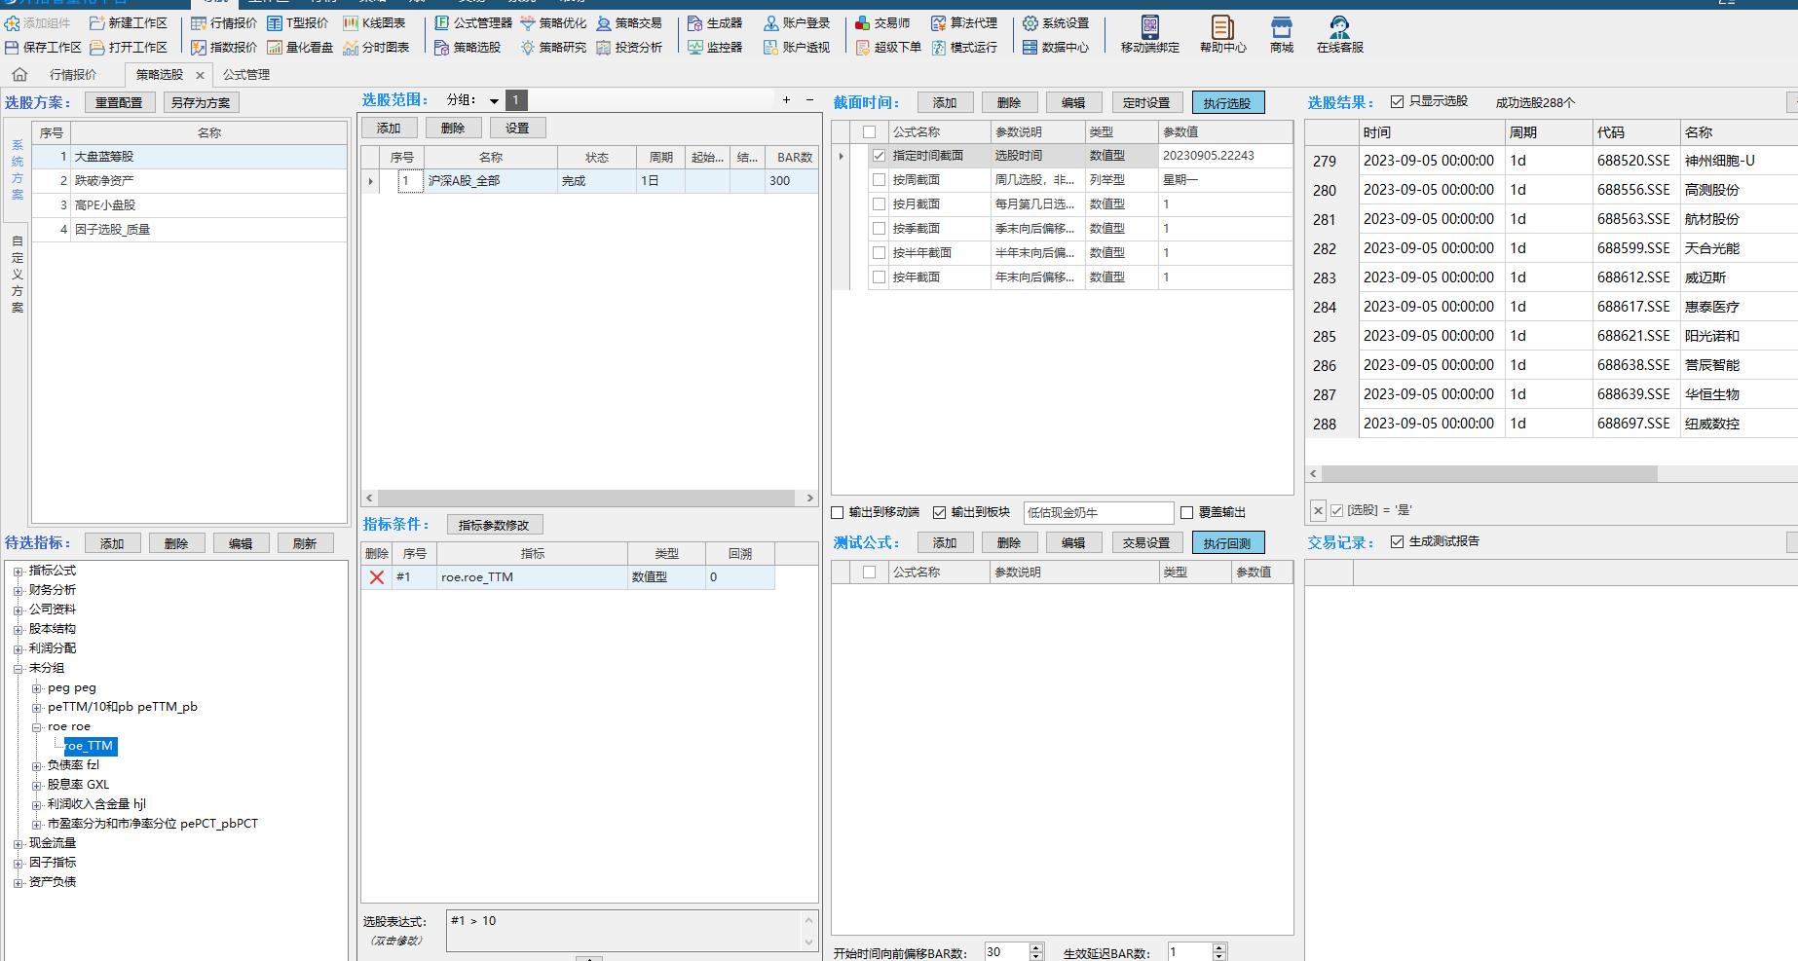Check the 按周截面 row checkbox
This screenshot has height=961, width=1798.
coord(880,180)
